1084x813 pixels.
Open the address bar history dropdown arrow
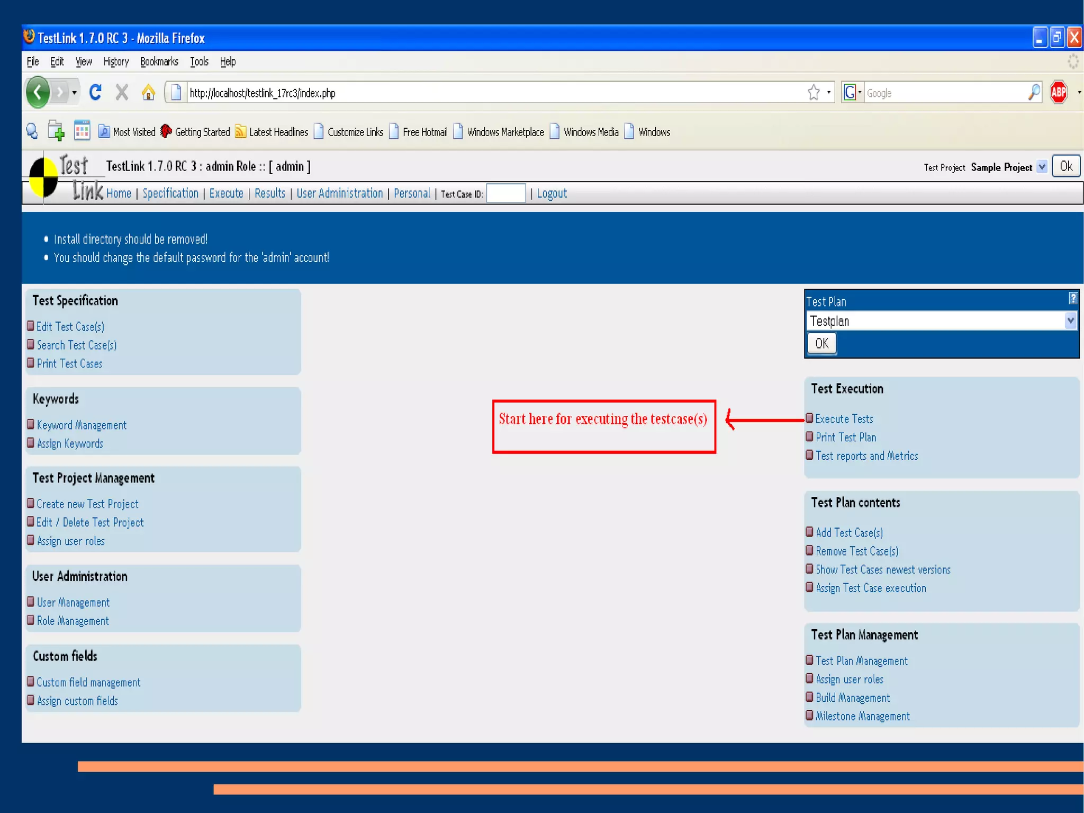(x=829, y=93)
